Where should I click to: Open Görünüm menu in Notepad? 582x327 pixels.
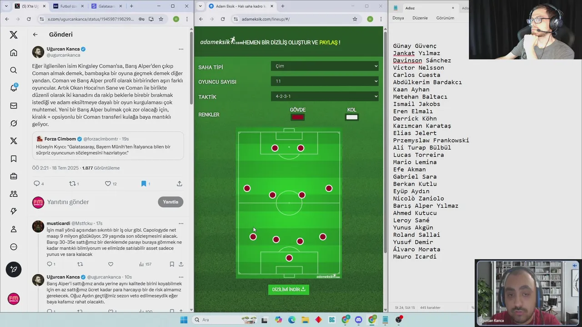coord(445,18)
